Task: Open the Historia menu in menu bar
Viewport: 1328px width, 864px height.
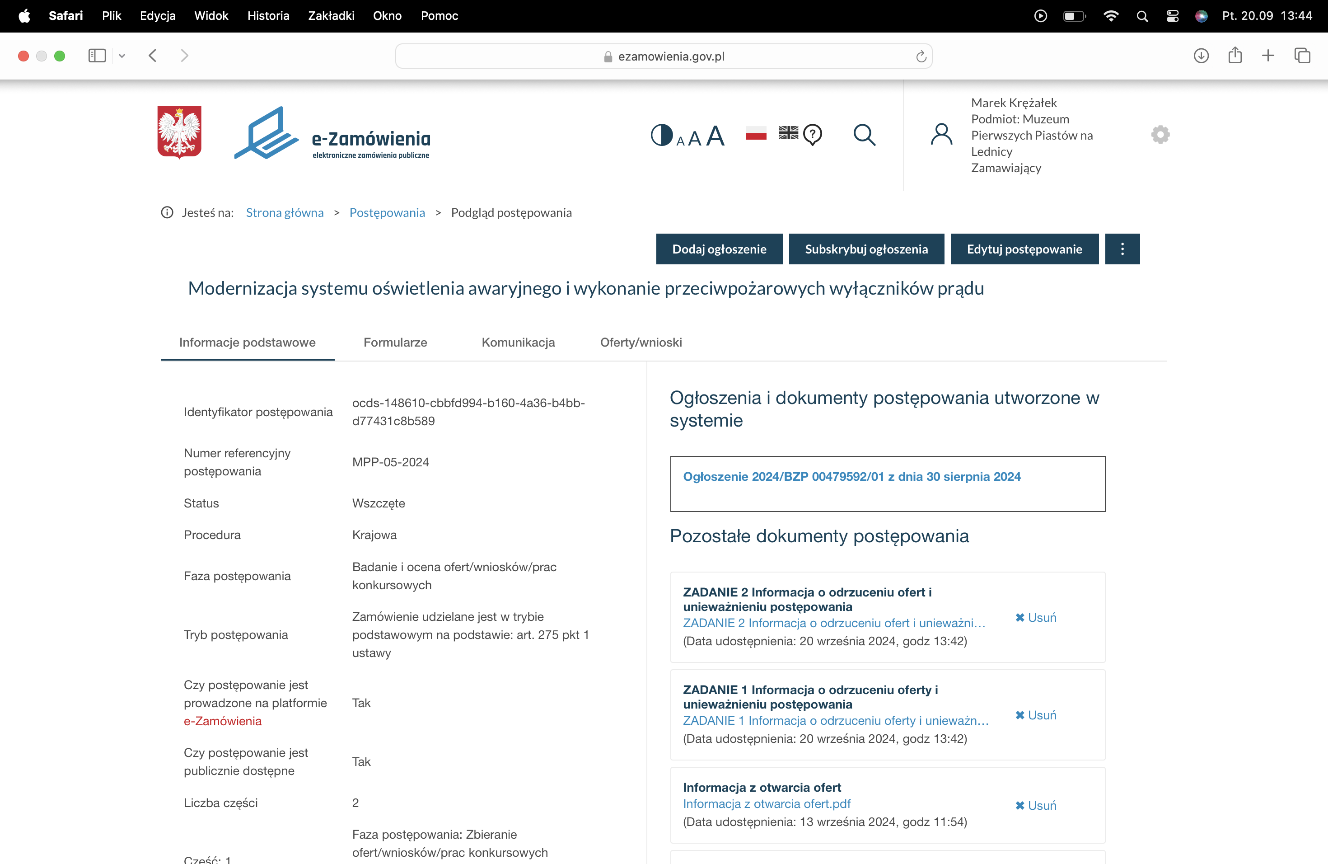Action: point(268,16)
